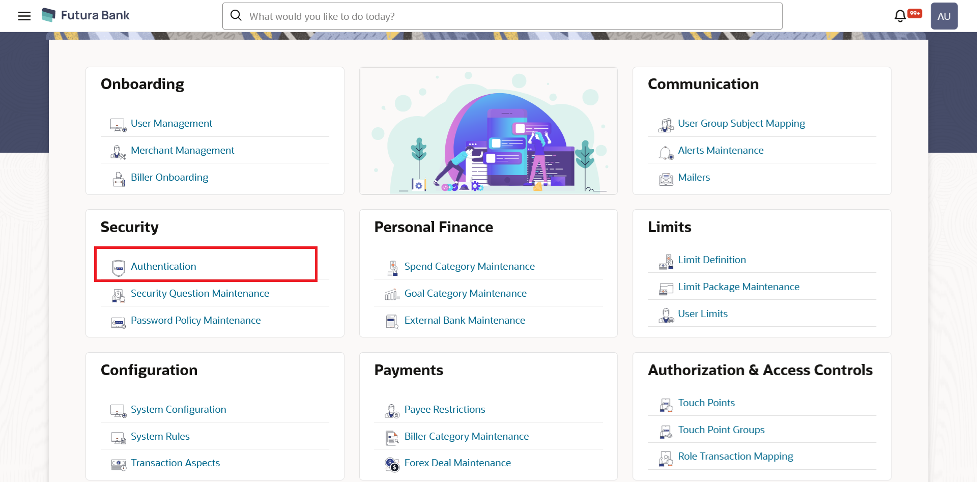Click the Biller Category Maintenance icon
Viewport: 977px width, 482px height.
pyautogui.click(x=392, y=438)
